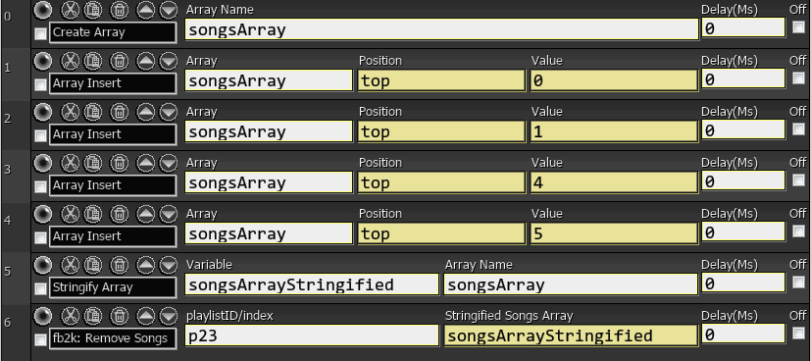Click the Stringified Songs Array field
This screenshot has height=361, width=811.
[571, 335]
